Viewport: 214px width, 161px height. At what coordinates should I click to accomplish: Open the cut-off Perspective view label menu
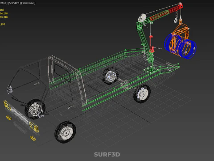[x=3, y=3]
